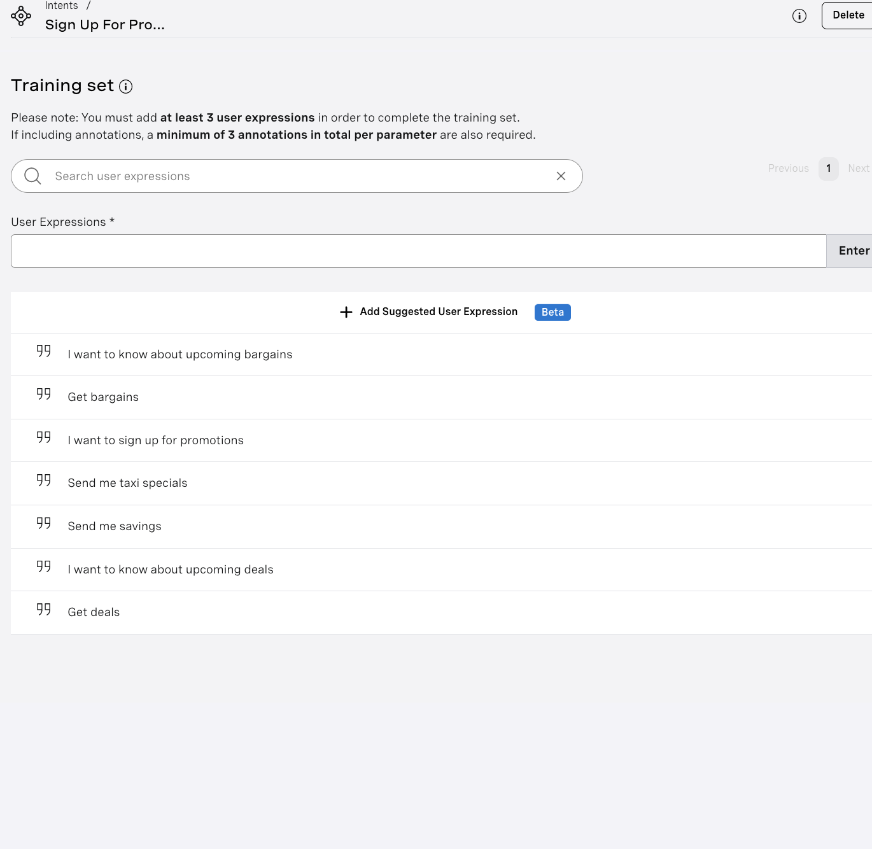
Task: Click quote icon for 'I want to know about upcoming deals'
Action: 43,566
